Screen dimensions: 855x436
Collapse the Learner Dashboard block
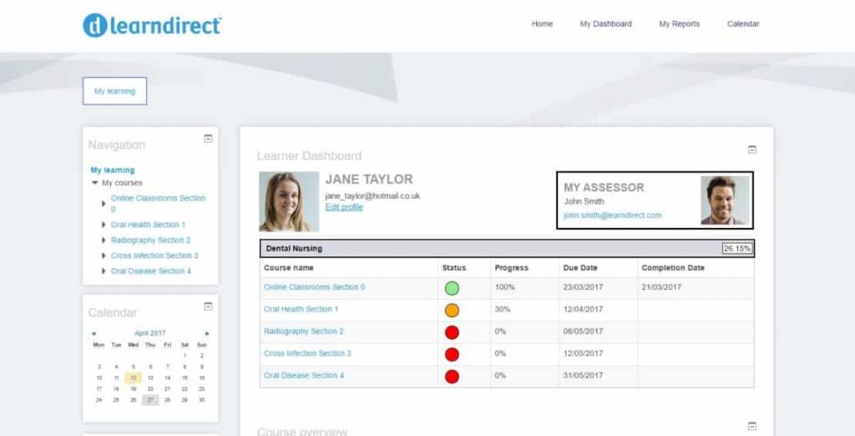point(751,150)
